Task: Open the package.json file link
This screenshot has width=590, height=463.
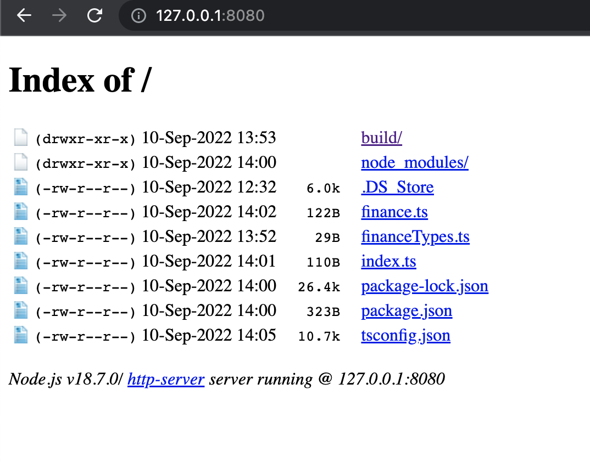Action: click(x=406, y=310)
